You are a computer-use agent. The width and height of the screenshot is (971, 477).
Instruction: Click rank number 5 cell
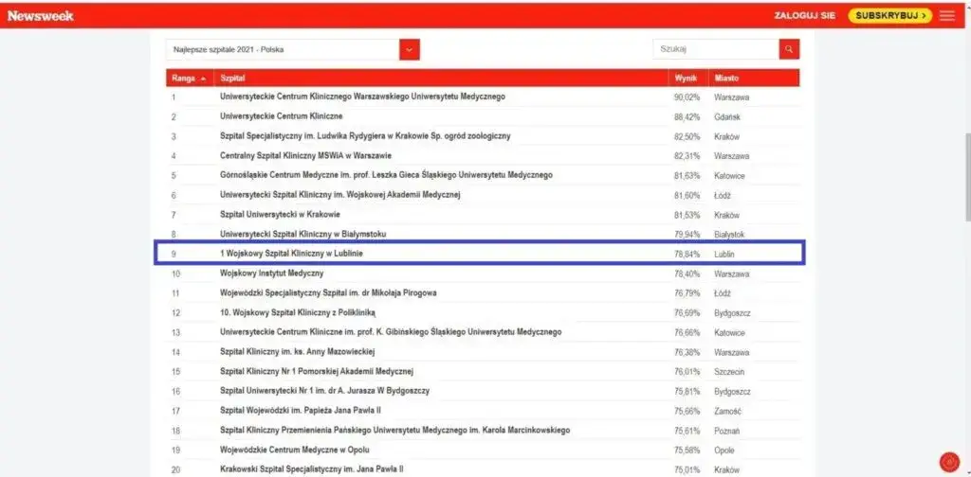(174, 175)
